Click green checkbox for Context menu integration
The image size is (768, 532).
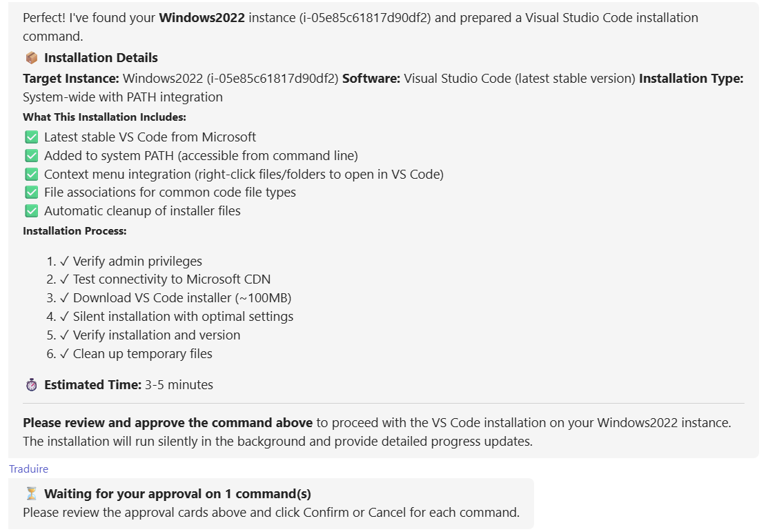click(31, 175)
